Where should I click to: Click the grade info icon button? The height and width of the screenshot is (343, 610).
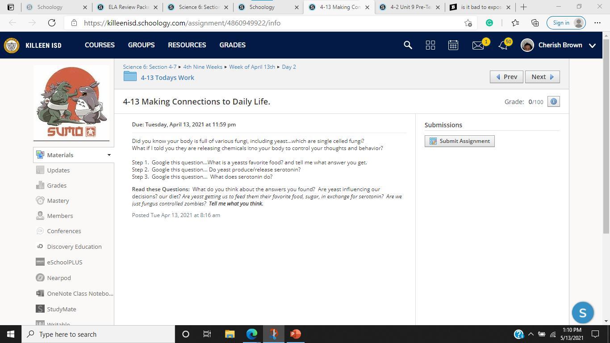pos(553,102)
